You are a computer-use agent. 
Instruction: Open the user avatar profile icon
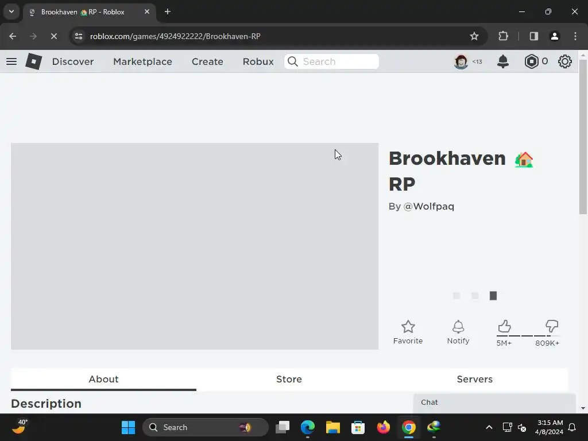pyautogui.click(x=461, y=61)
